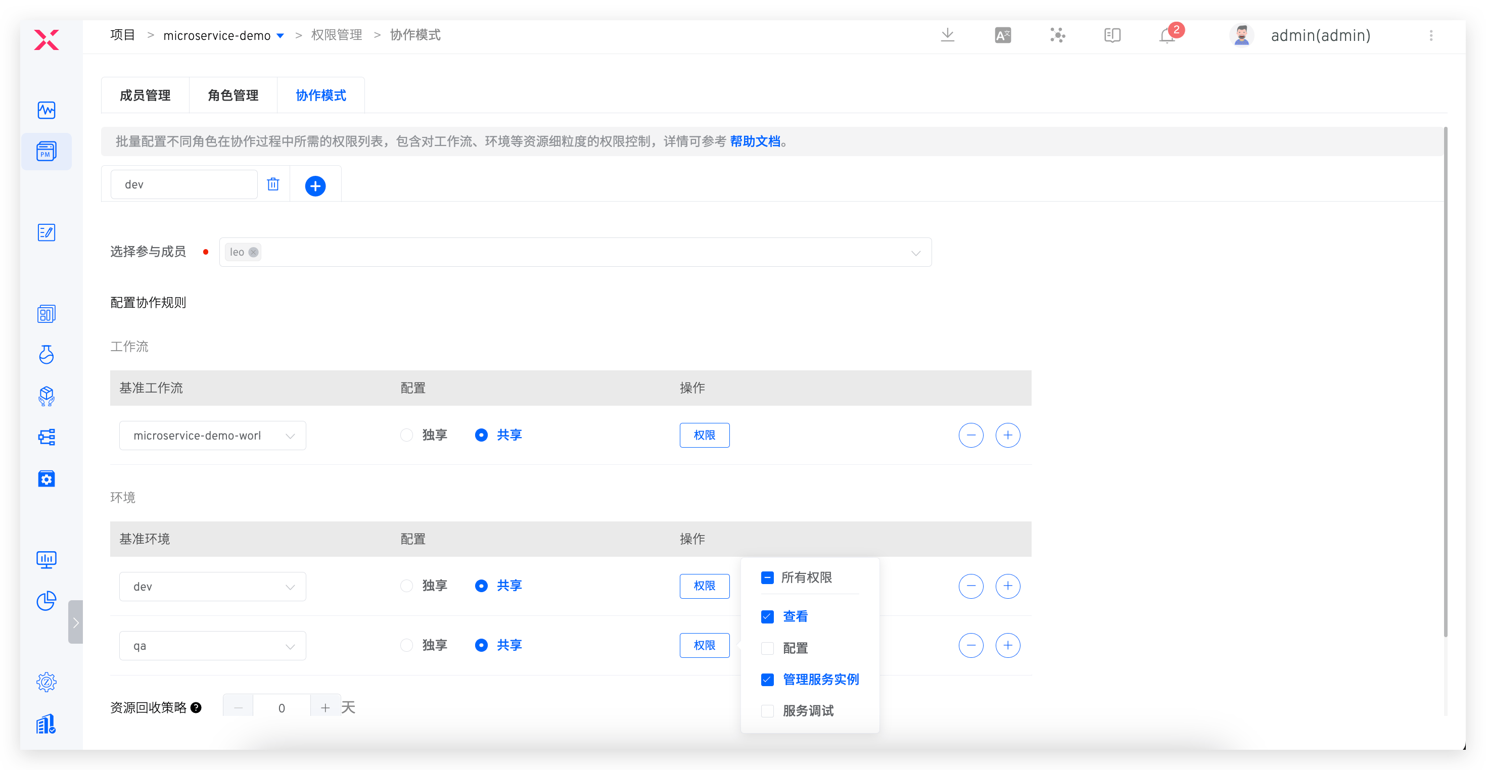Click the dev mode name field
Image resolution: width=1486 pixels, height=770 pixels.
(184, 184)
